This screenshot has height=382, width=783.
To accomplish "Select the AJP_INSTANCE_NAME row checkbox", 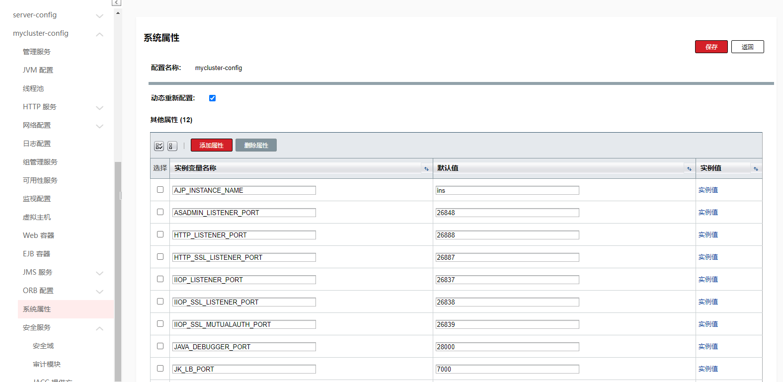I will click(160, 190).
